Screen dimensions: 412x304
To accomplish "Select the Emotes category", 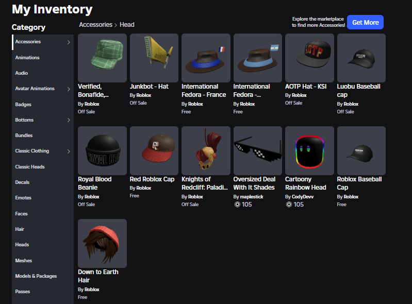I will pyautogui.click(x=23, y=198).
